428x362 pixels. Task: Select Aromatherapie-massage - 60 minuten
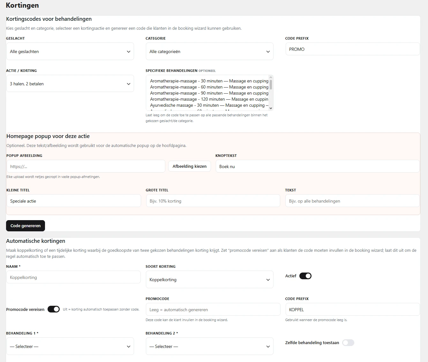209,87
